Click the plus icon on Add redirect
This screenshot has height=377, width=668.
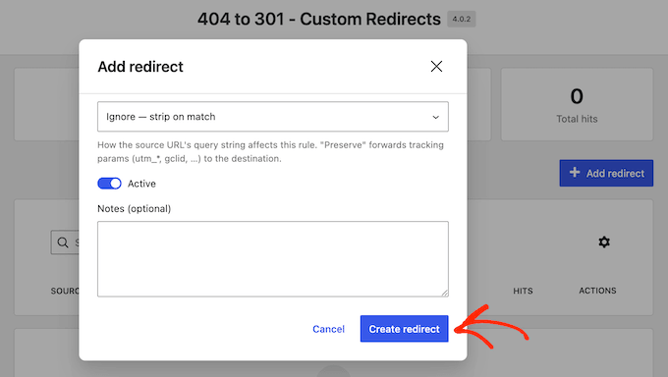click(x=575, y=172)
